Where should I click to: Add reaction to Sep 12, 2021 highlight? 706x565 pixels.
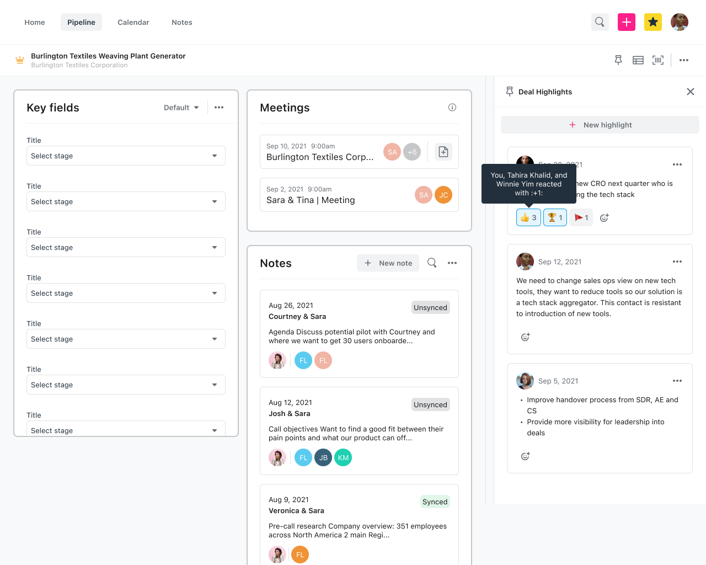(525, 337)
